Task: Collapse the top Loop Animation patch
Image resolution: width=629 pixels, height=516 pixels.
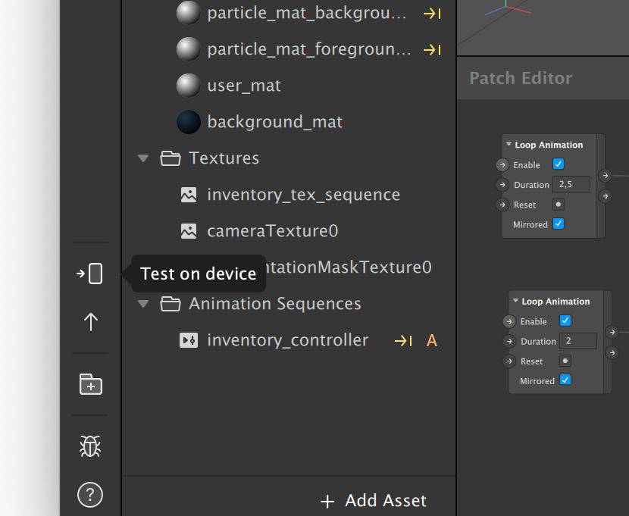Action: tap(509, 145)
